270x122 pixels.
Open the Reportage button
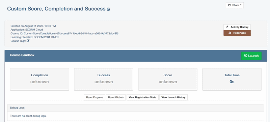237,33
